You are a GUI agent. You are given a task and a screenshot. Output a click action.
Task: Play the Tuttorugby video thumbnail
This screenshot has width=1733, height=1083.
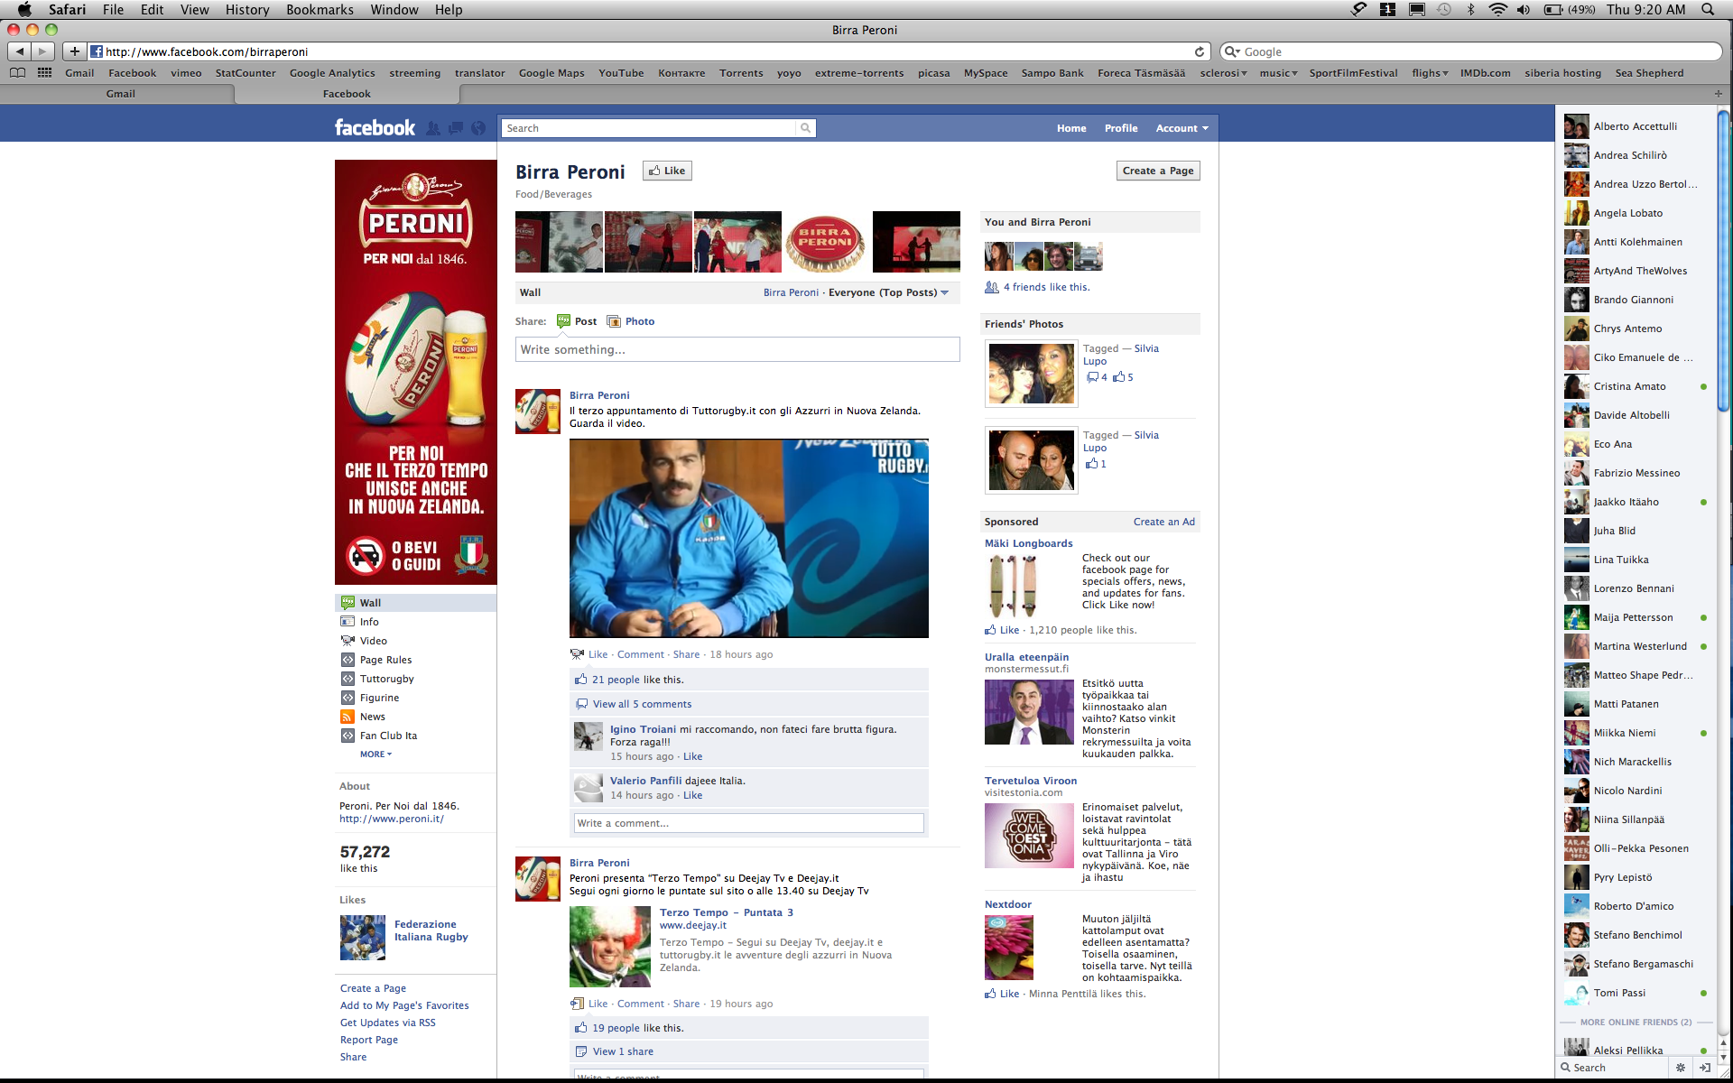(x=748, y=538)
